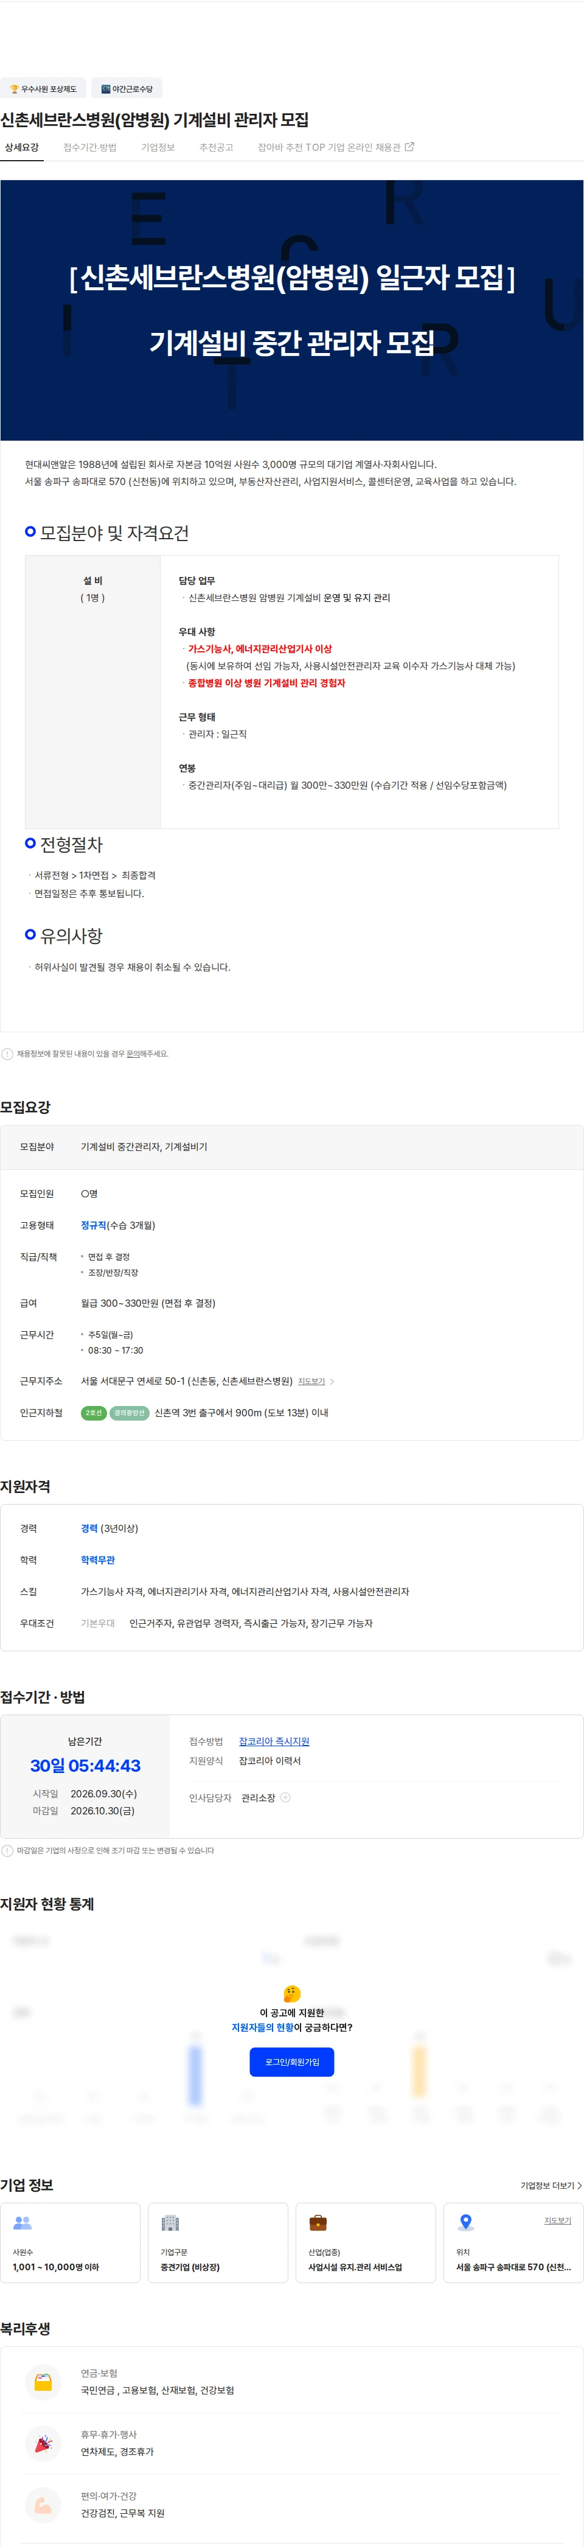Switch to the 접수기간·방법 tab

pyautogui.click(x=90, y=147)
